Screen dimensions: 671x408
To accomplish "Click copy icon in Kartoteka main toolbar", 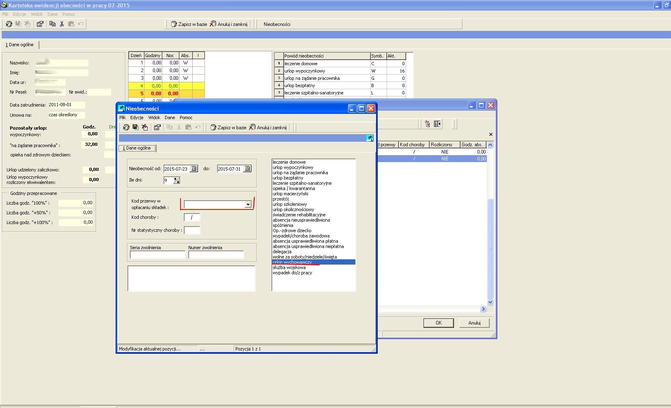I will [52, 24].
